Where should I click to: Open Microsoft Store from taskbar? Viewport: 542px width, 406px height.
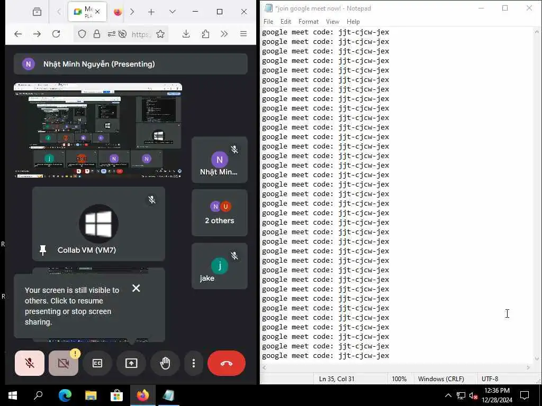click(x=116, y=395)
